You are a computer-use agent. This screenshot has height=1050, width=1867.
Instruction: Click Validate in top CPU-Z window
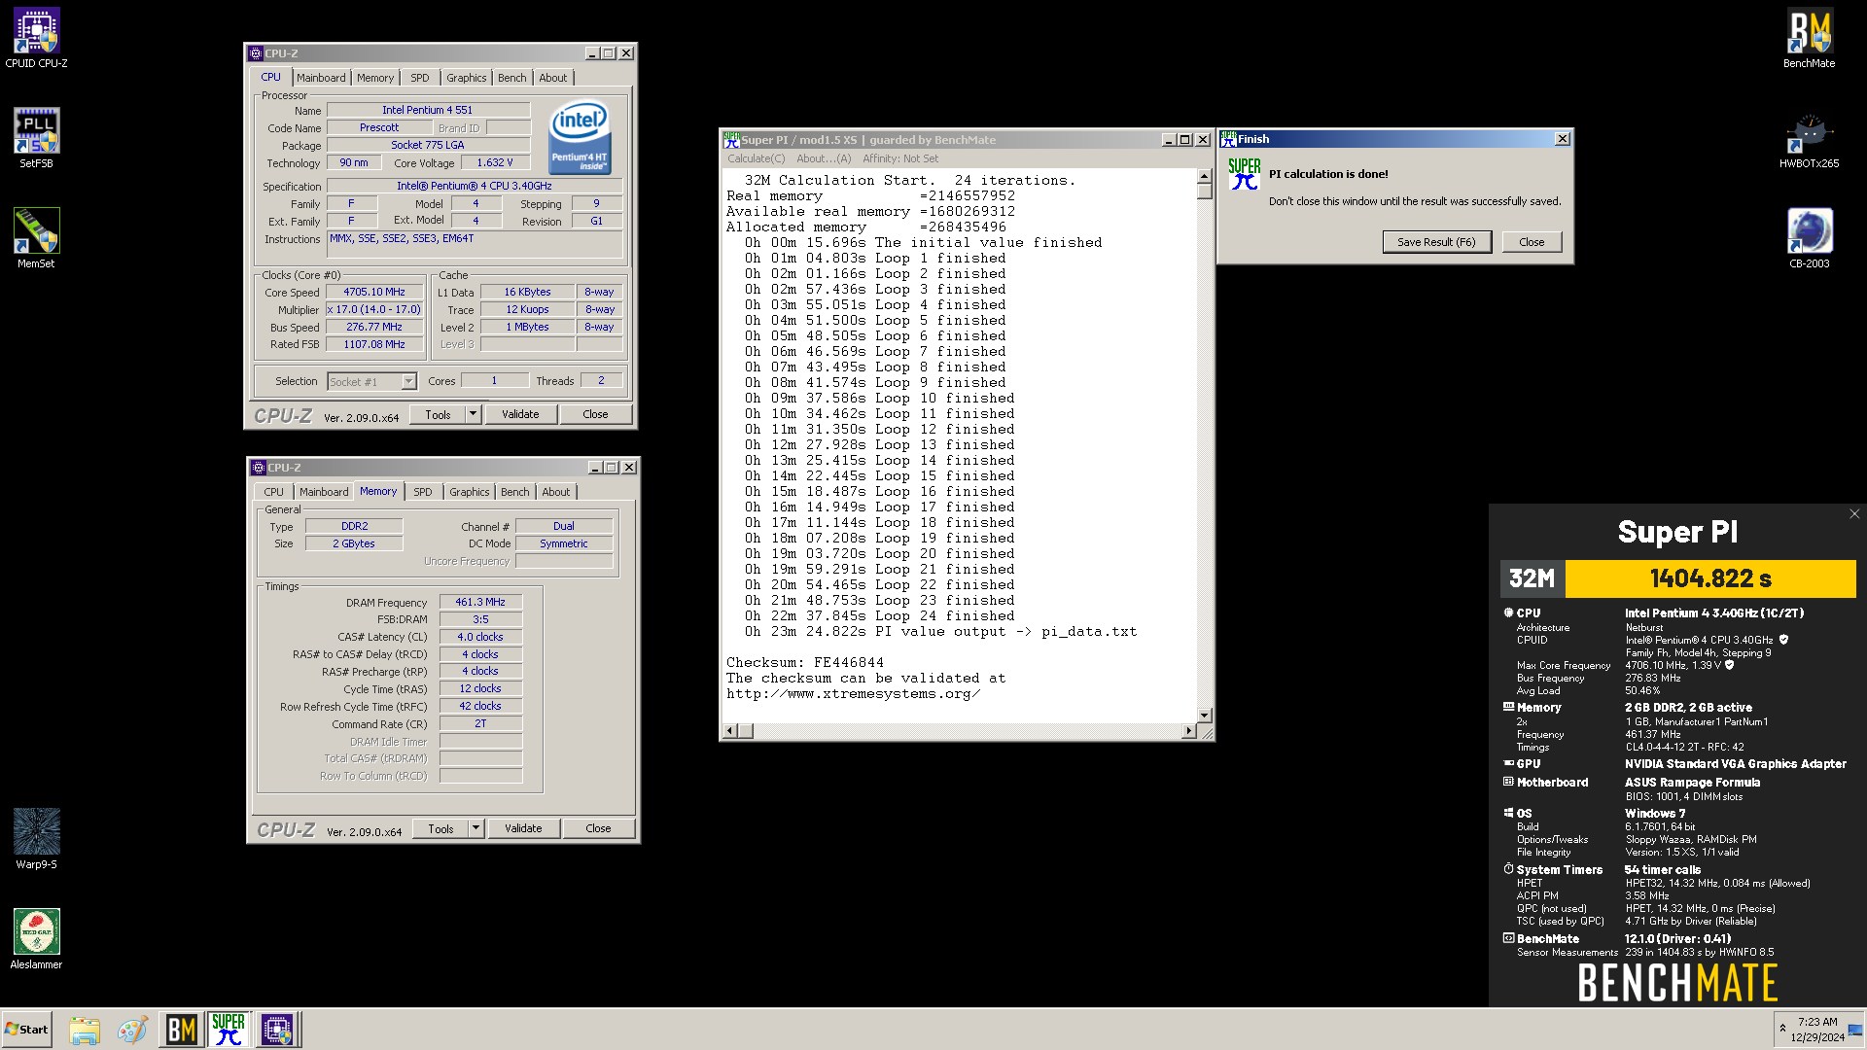[x=520, y=414]
